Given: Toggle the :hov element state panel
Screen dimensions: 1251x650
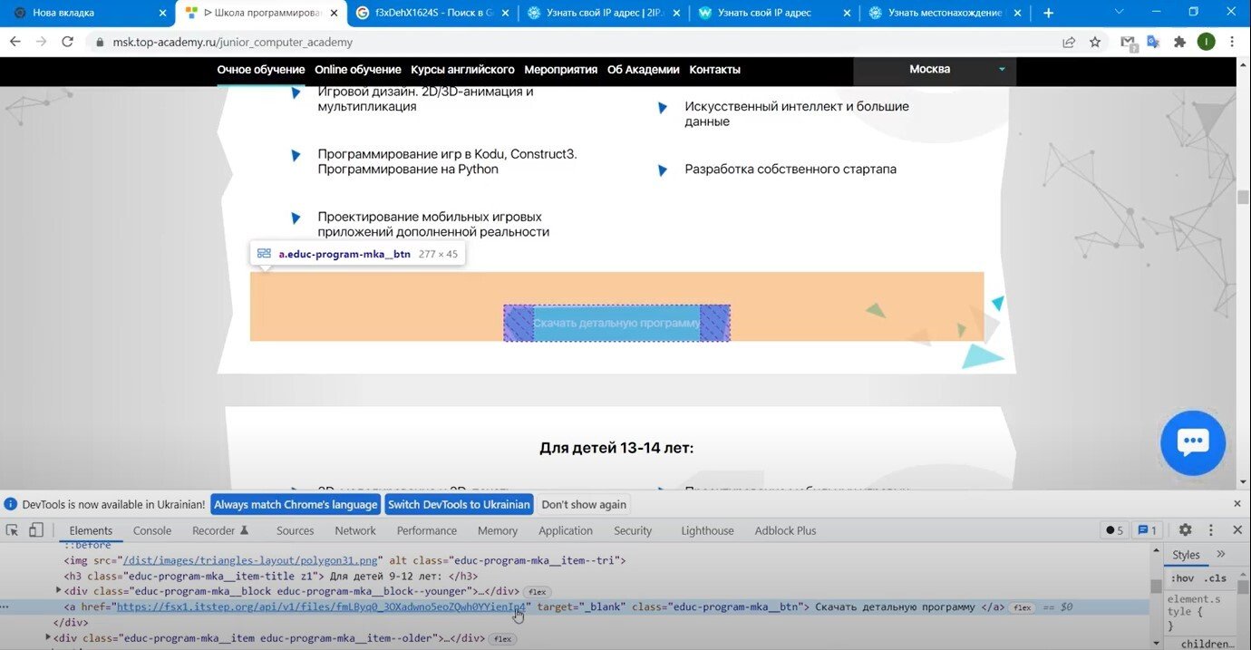Looking at the screenshot, I should click(x=1182, y=578).
